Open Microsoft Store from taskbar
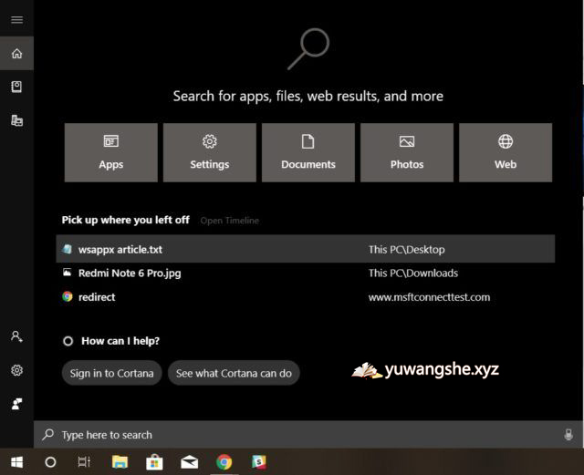 154,462
